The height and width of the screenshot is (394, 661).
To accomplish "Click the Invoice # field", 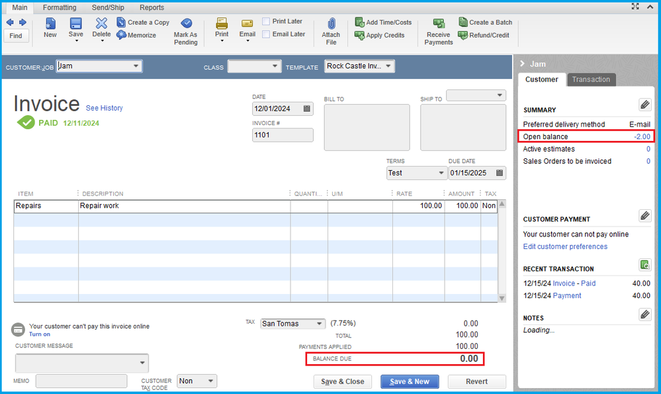I will click(x=283, y=135).
